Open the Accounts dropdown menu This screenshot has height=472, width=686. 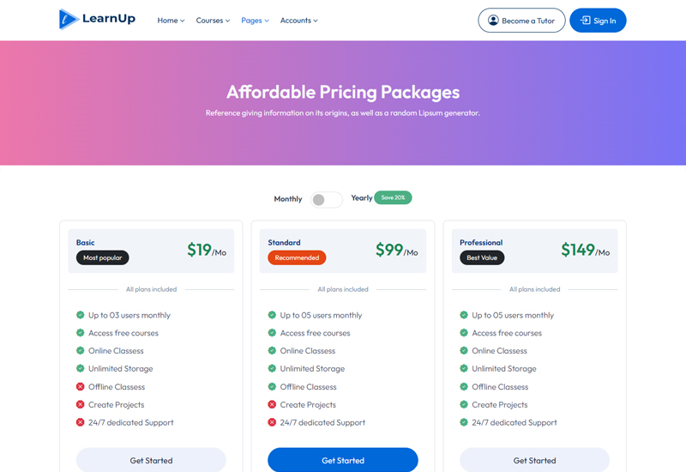click(x=298, y=21)
